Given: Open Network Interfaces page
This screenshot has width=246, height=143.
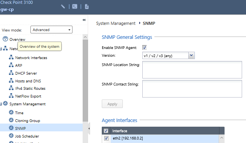Looking at the screenshot, I should coord(31,58).
